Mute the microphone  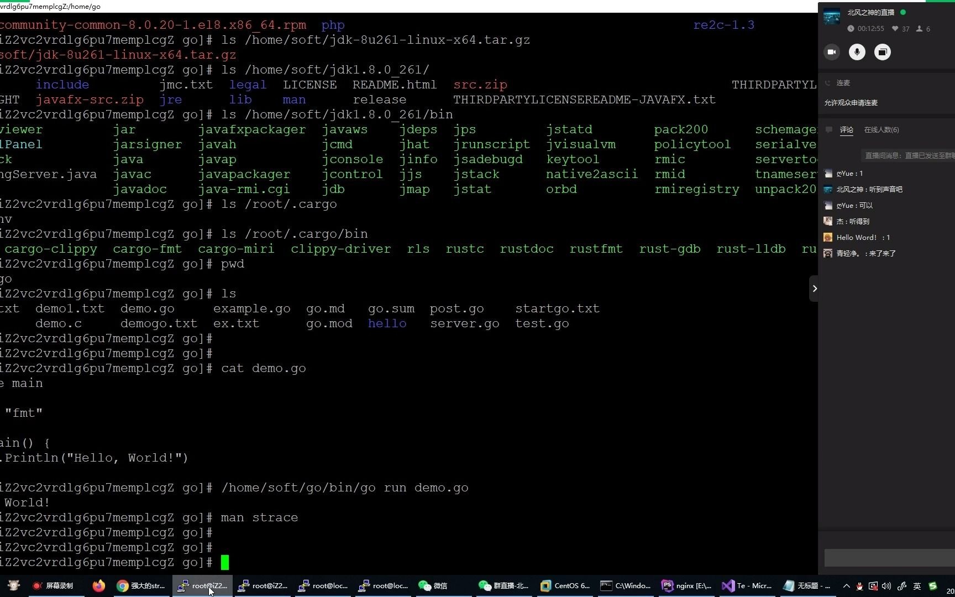857,52
